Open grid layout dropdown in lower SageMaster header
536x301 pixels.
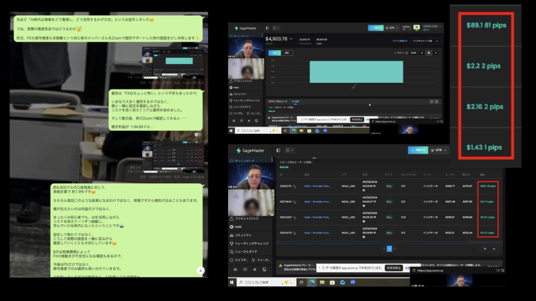point(289,150)
